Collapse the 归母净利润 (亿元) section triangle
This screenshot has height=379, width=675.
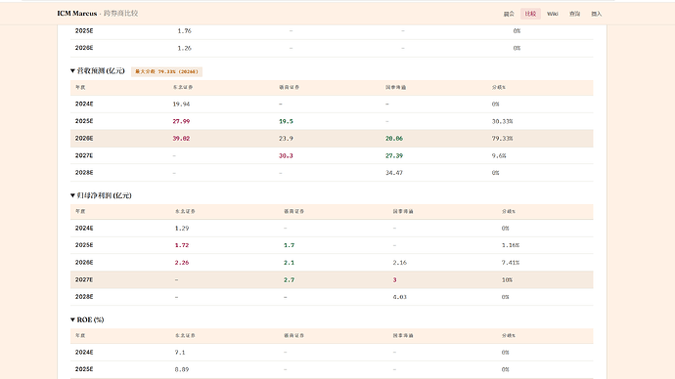point(72,195)
